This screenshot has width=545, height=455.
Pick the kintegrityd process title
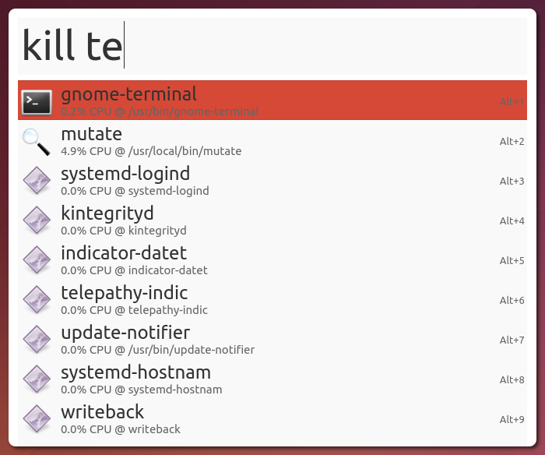pos(107,213)
